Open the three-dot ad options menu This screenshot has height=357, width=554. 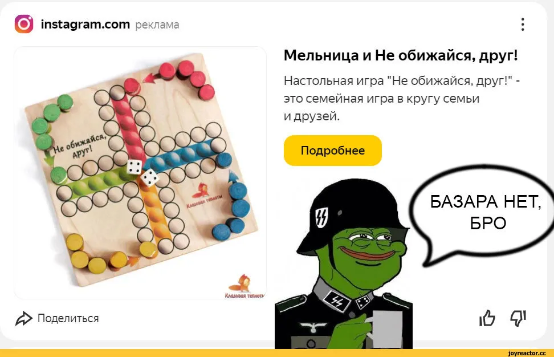tap(523, 25)
